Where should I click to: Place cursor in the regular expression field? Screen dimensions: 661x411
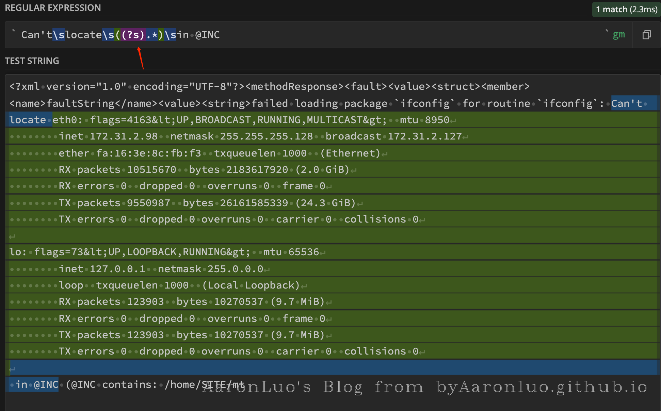tap(374, 35)
